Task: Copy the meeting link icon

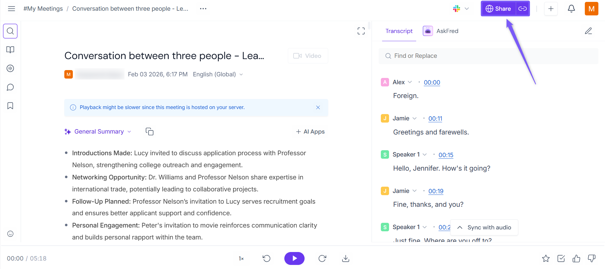Action: [522, 8]
